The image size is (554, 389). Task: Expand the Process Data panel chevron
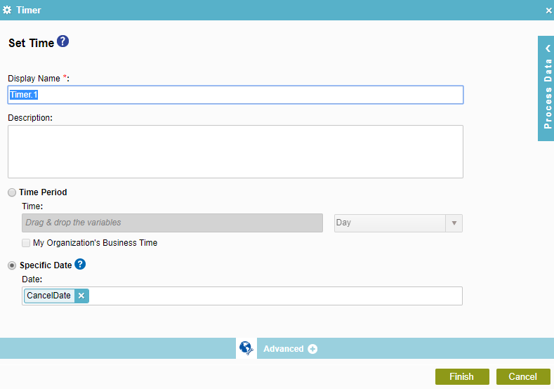point(547,48)
